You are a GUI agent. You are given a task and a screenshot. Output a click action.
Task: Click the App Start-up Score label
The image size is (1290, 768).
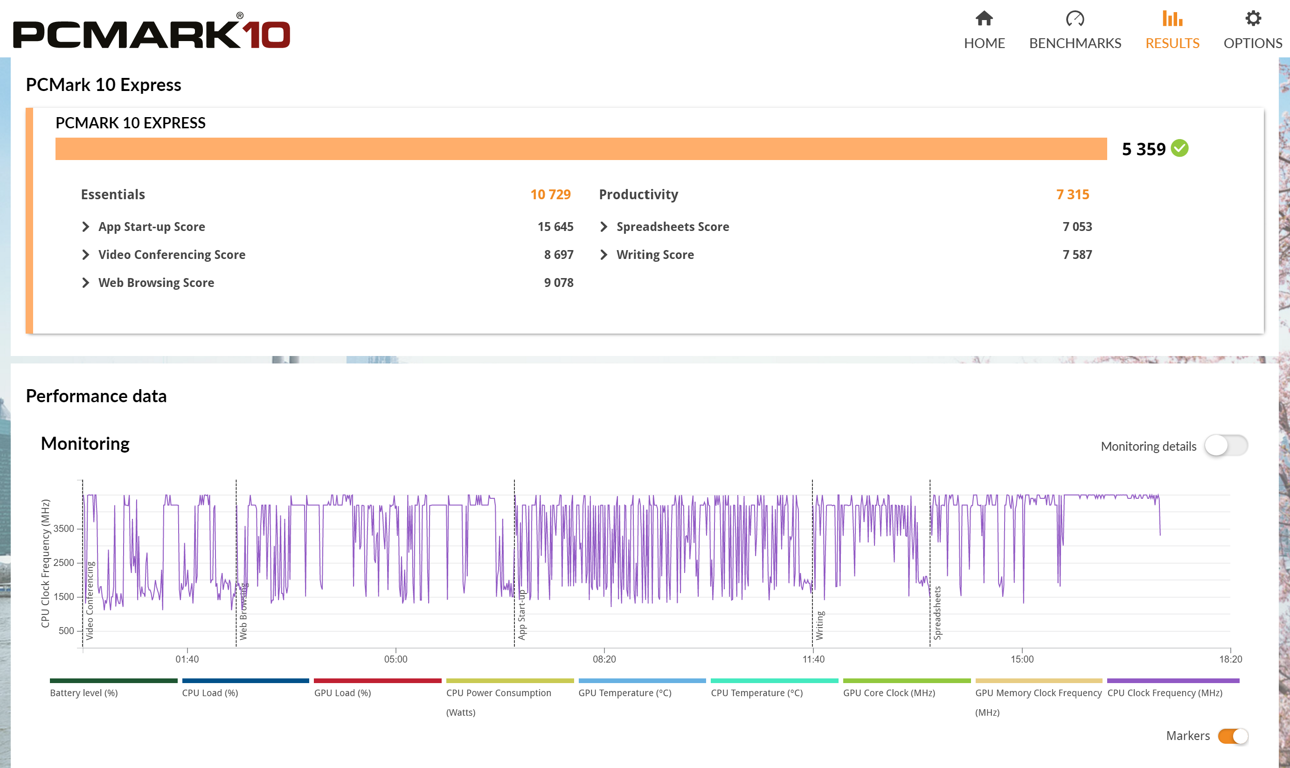click(x=152, y=227)
